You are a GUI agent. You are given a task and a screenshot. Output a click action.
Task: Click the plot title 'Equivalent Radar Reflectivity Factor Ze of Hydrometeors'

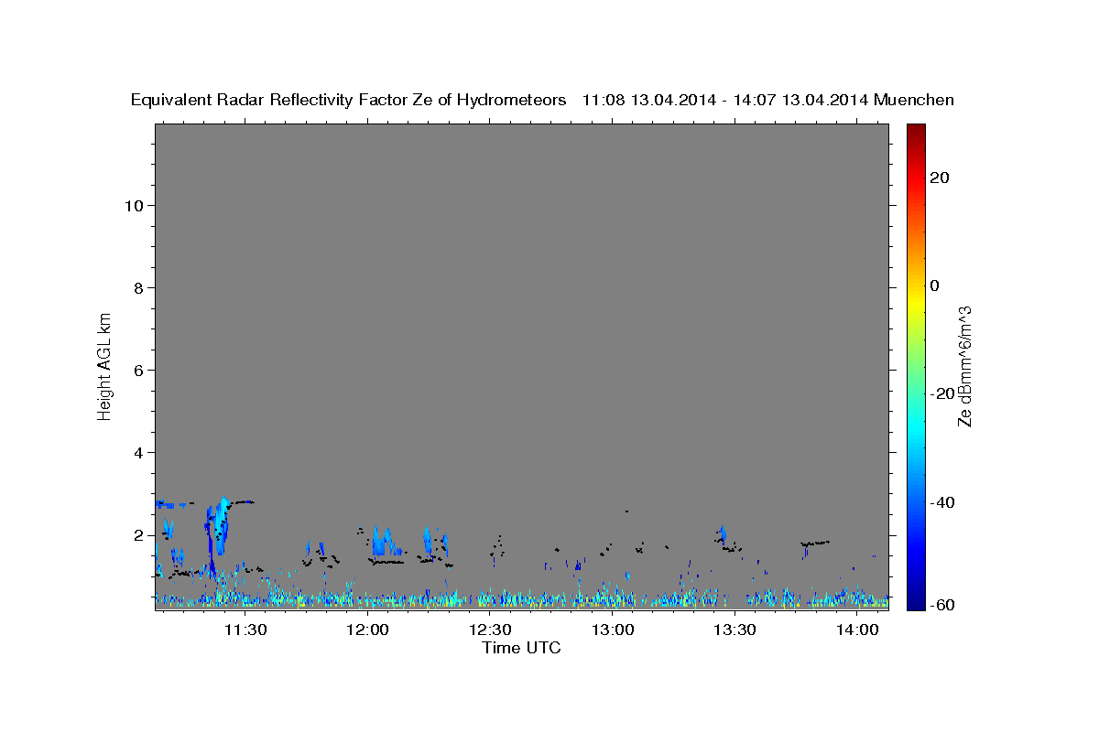coord(348,100)
